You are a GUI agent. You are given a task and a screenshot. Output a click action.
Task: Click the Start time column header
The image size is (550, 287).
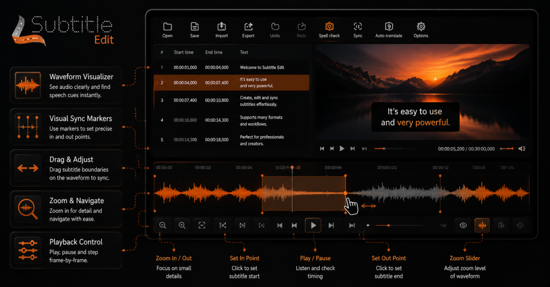pos(184,52)
